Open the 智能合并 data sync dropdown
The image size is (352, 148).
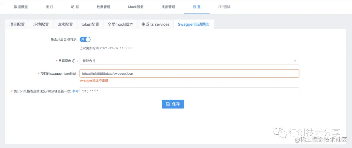(x=189, y=61)
